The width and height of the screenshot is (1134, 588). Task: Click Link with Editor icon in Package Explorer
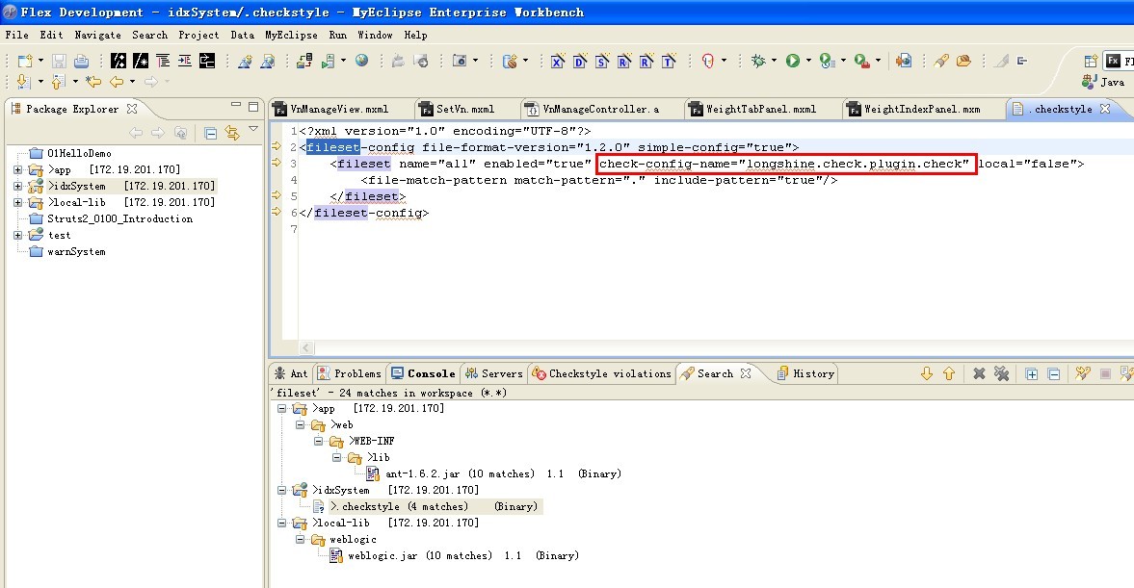(x=231, y=133)
